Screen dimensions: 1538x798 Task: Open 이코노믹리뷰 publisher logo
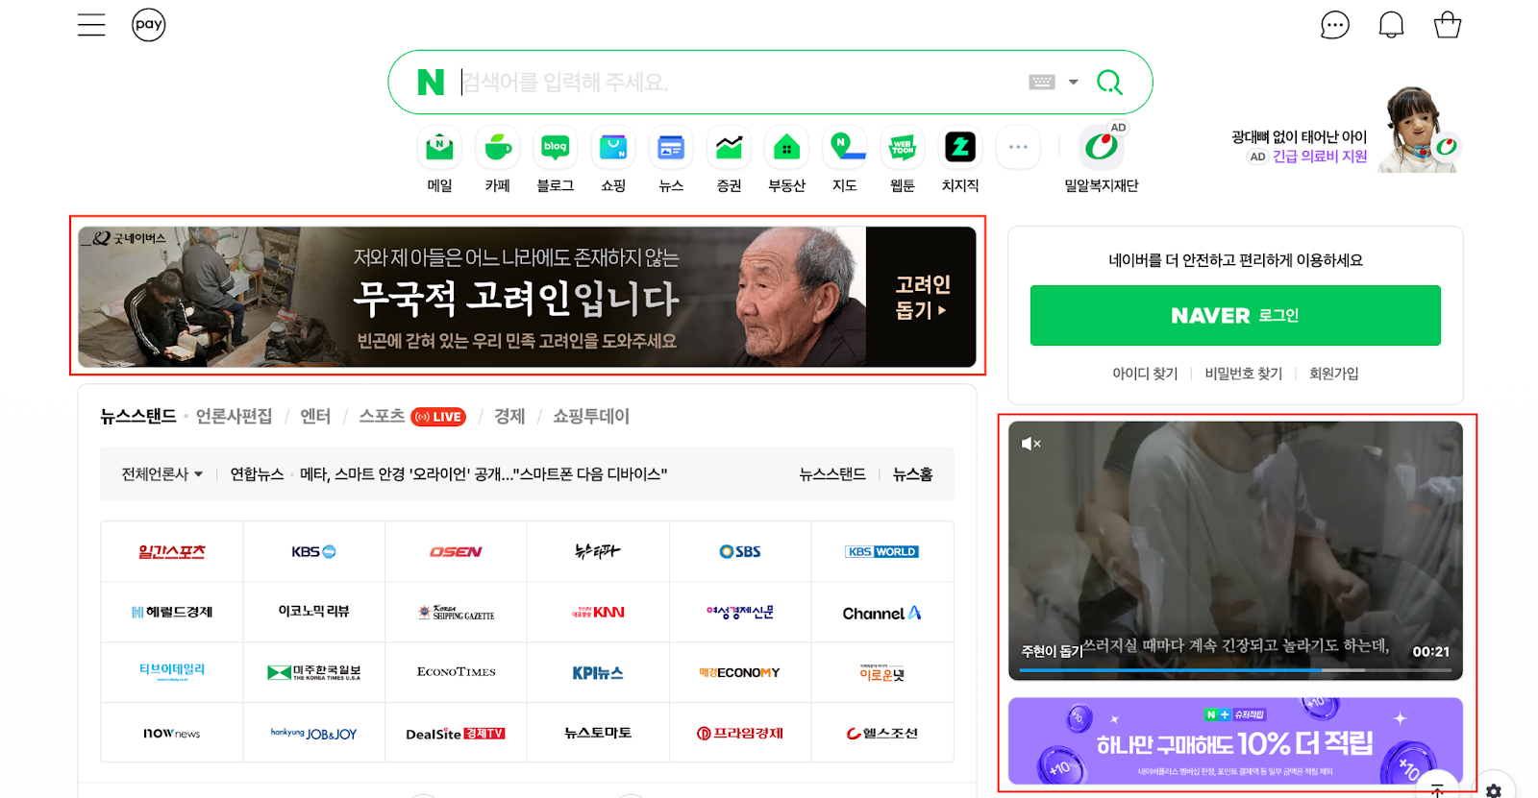(314, 613)
